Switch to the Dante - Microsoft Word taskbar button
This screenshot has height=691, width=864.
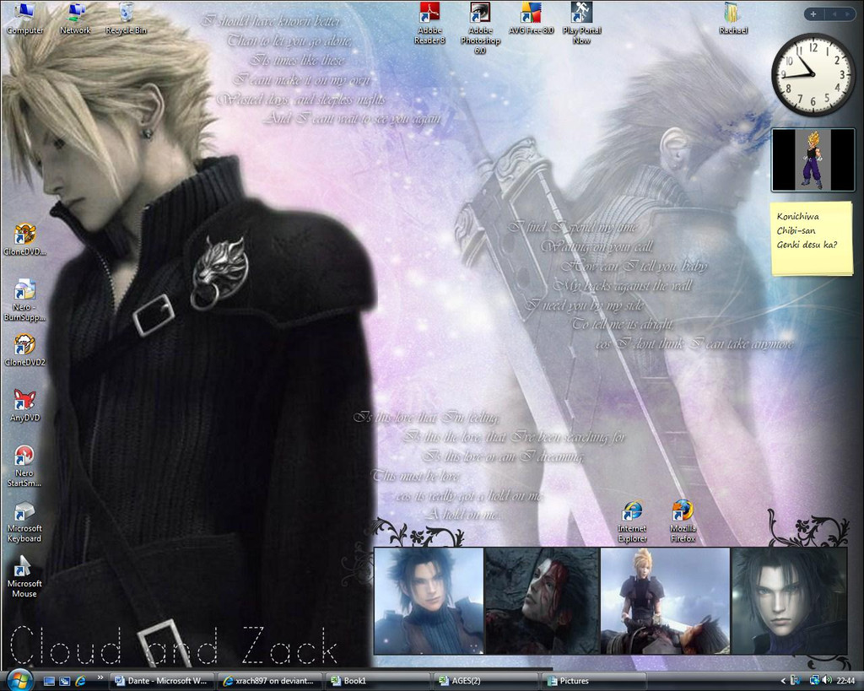pos(161,681)
